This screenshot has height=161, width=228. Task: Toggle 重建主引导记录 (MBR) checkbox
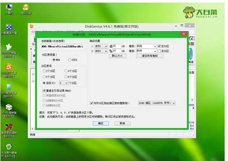44,91
